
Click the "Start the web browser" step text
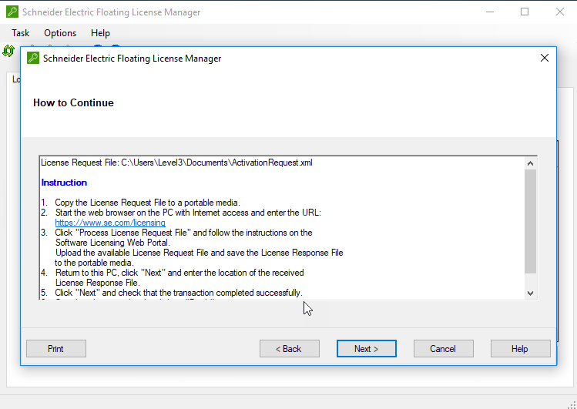[188, 213]
